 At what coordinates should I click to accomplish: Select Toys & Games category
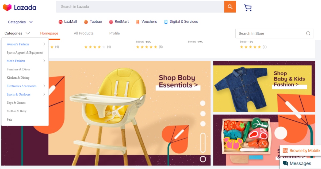(x=16, y=103)
